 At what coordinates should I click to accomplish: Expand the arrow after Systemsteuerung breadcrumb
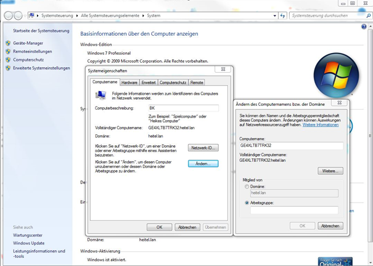(x=77, y=15)
